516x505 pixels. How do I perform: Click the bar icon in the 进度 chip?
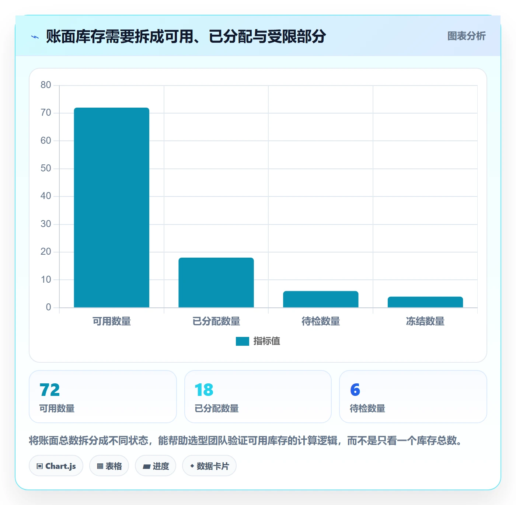coord(146,467)
